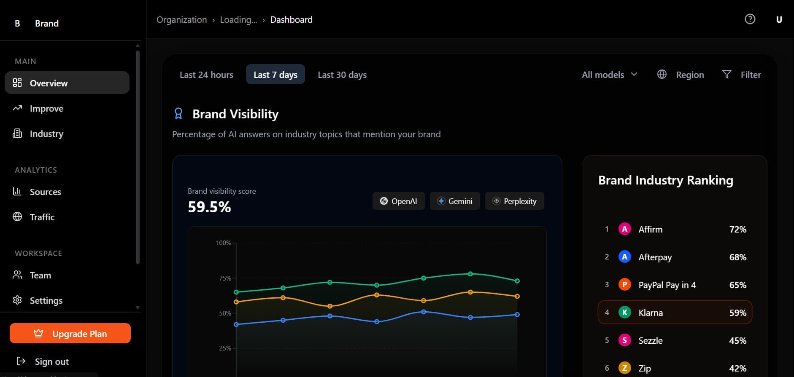
Task: Click the PayPal Pay in 4 avatar badge
Action: [624, 285]
